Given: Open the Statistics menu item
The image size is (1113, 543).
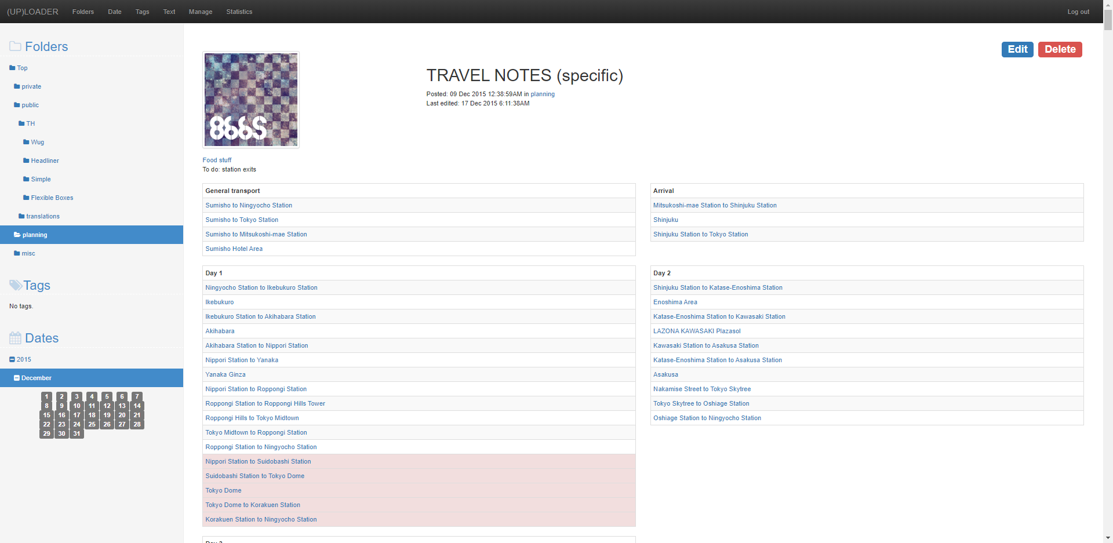Looking at the screenshot, I should [x=239, y=12].
